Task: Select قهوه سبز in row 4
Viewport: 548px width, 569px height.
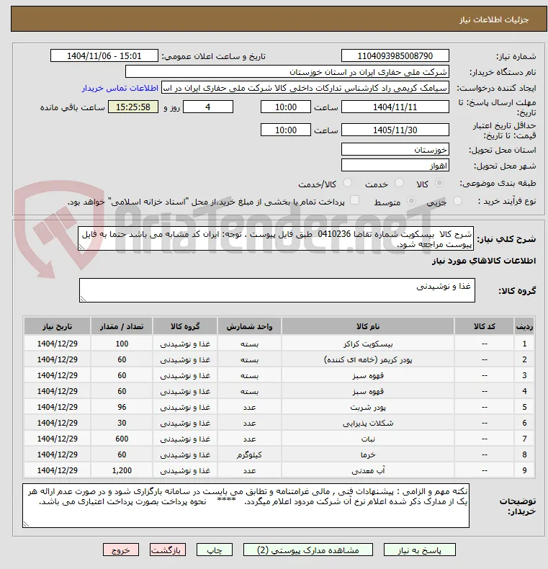Action: (368, 391)
